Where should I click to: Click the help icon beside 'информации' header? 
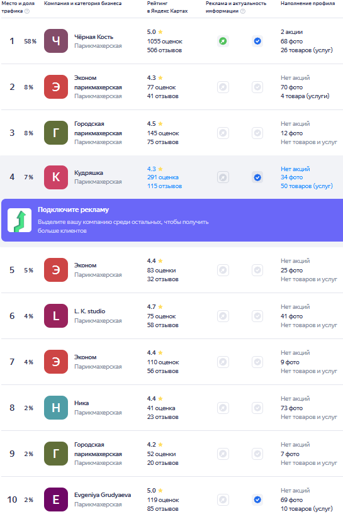(243, 11)
